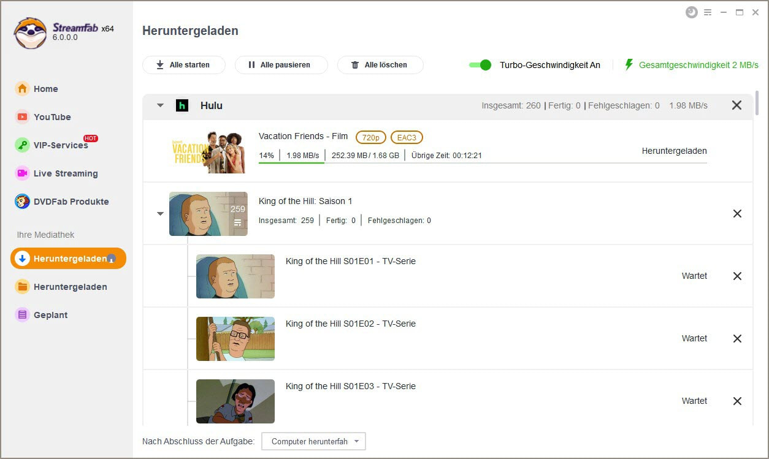Select the VIP-Services key icon

pyautogui.click(x=23, y=145)
